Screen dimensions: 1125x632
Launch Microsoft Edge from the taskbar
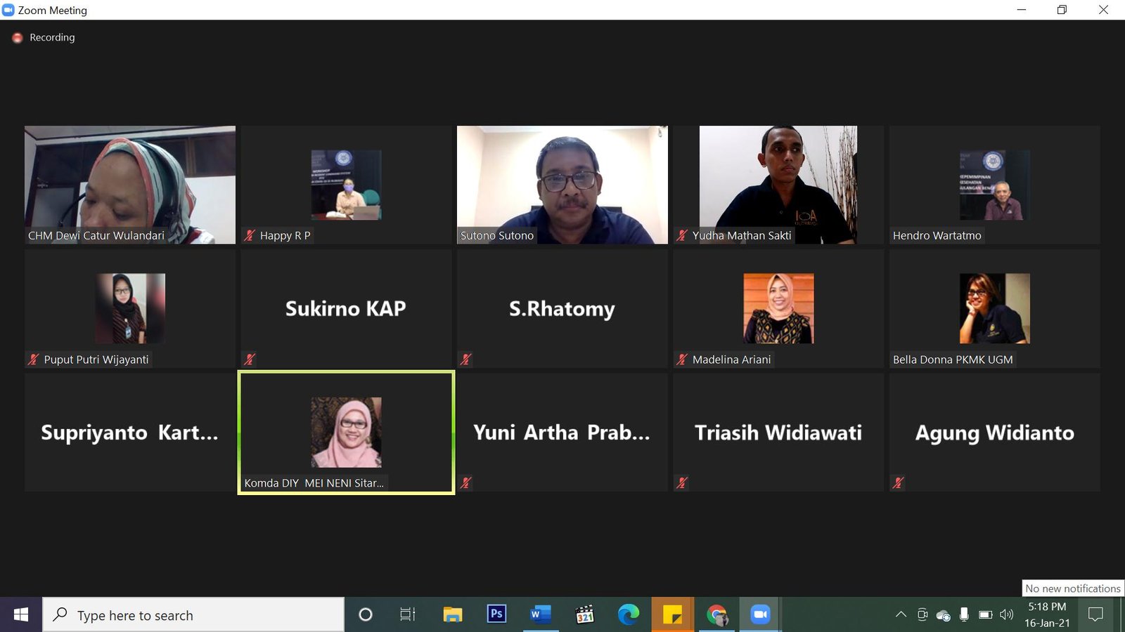(628, 614)
